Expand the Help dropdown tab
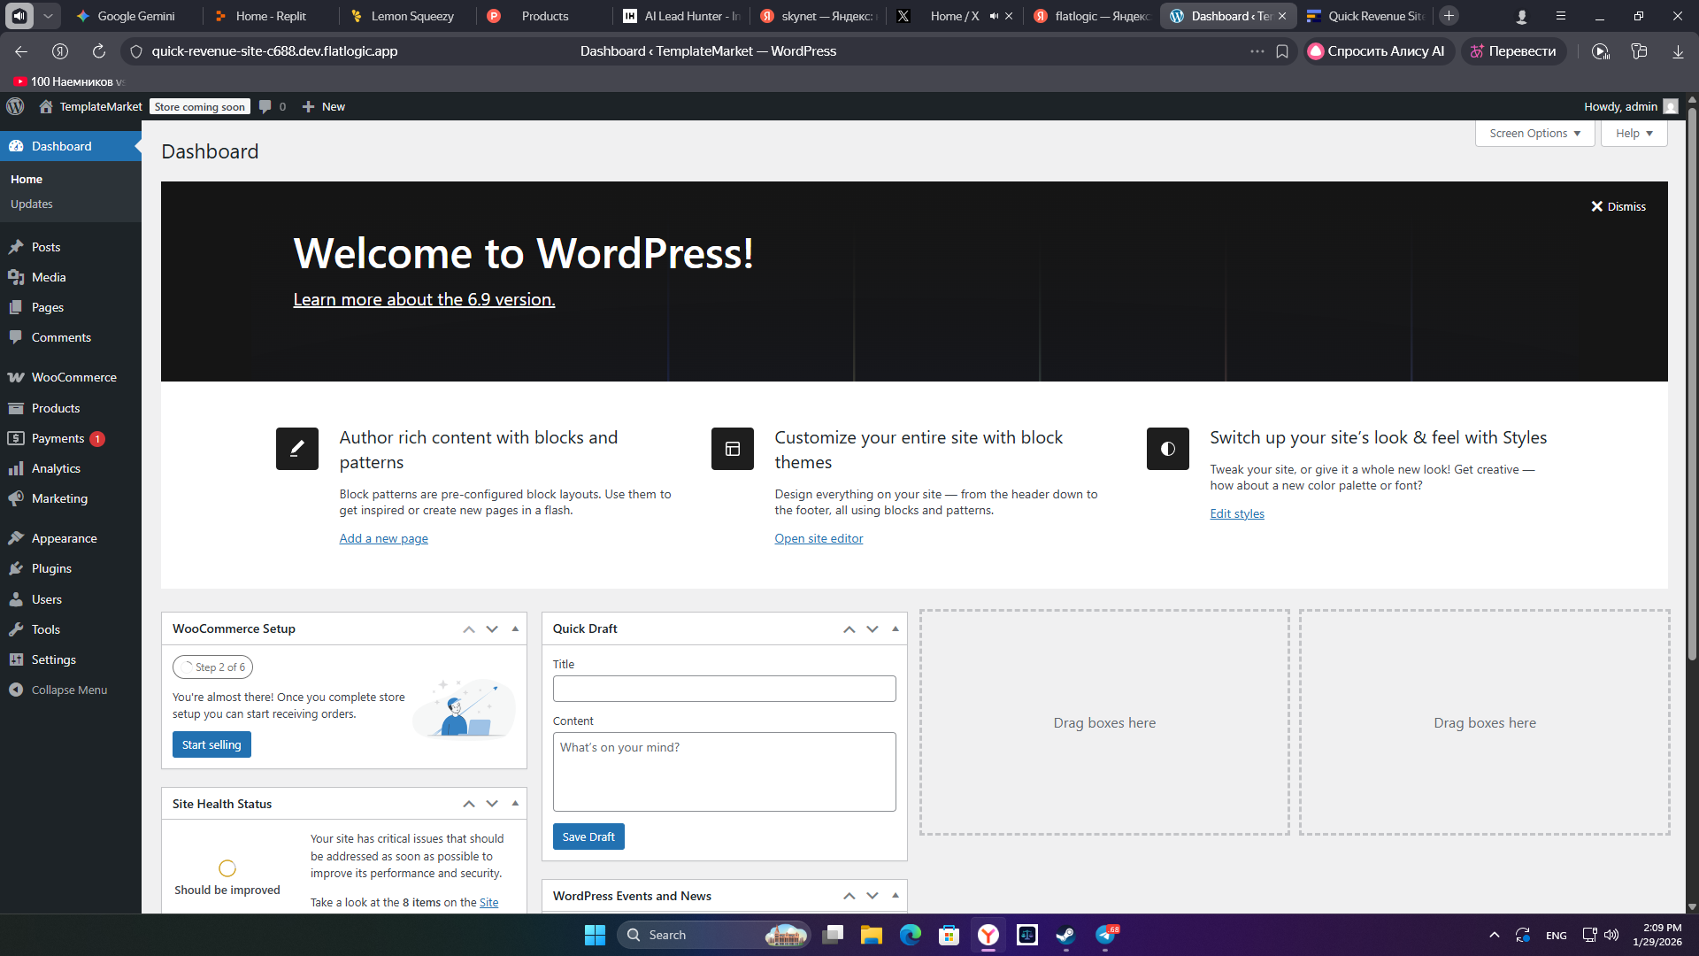The height and width of the screenshot is (956, 1699). (x=1634, y=134)
